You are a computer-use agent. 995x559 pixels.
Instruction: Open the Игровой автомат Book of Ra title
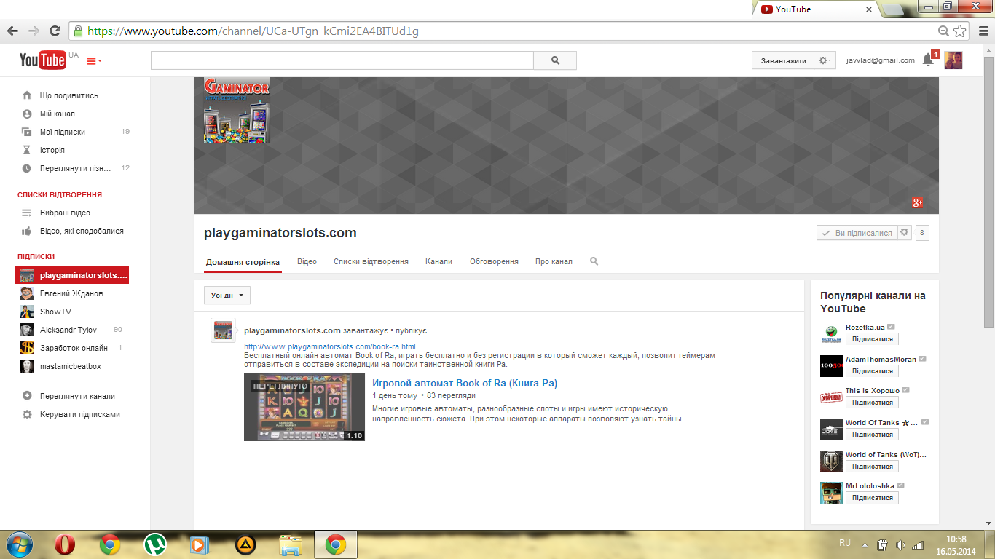click(465, 383)
